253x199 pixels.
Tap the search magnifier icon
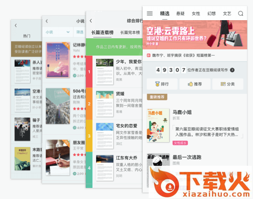click(x=240, y=14)
